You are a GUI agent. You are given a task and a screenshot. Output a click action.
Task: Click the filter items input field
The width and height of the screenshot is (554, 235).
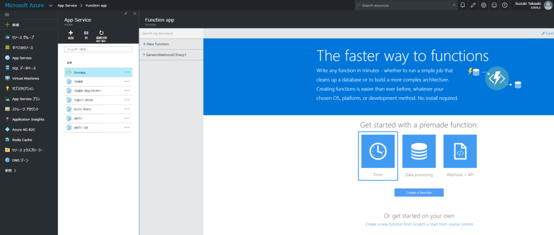tap(98, 49)
